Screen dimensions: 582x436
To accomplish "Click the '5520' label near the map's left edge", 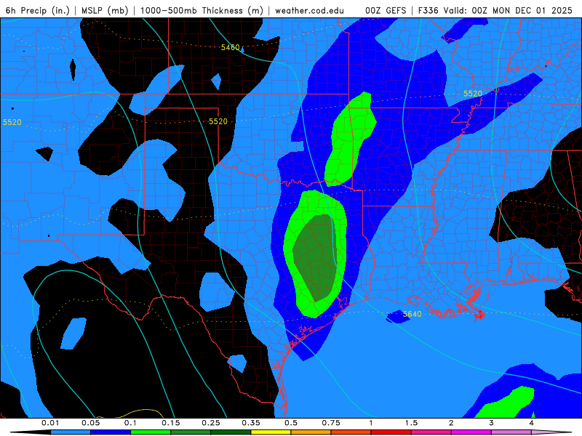I will pos(12,122).
